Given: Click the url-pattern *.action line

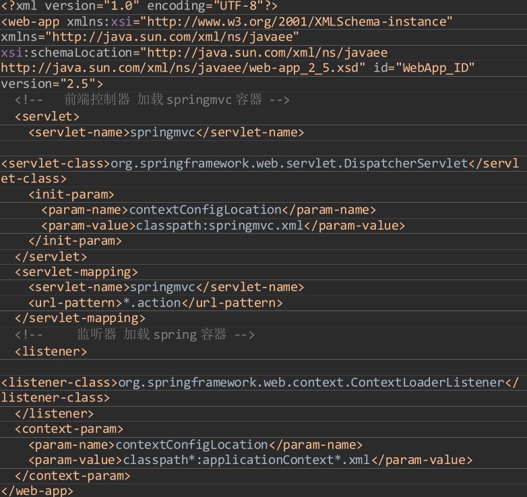Looking at the screenshot, I should click(155, 303).
